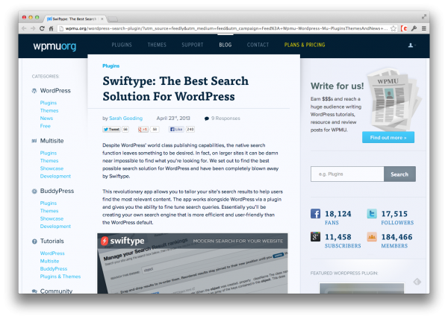Go to the Blog nav item
The image size is (448, 319).
point(225,45)
